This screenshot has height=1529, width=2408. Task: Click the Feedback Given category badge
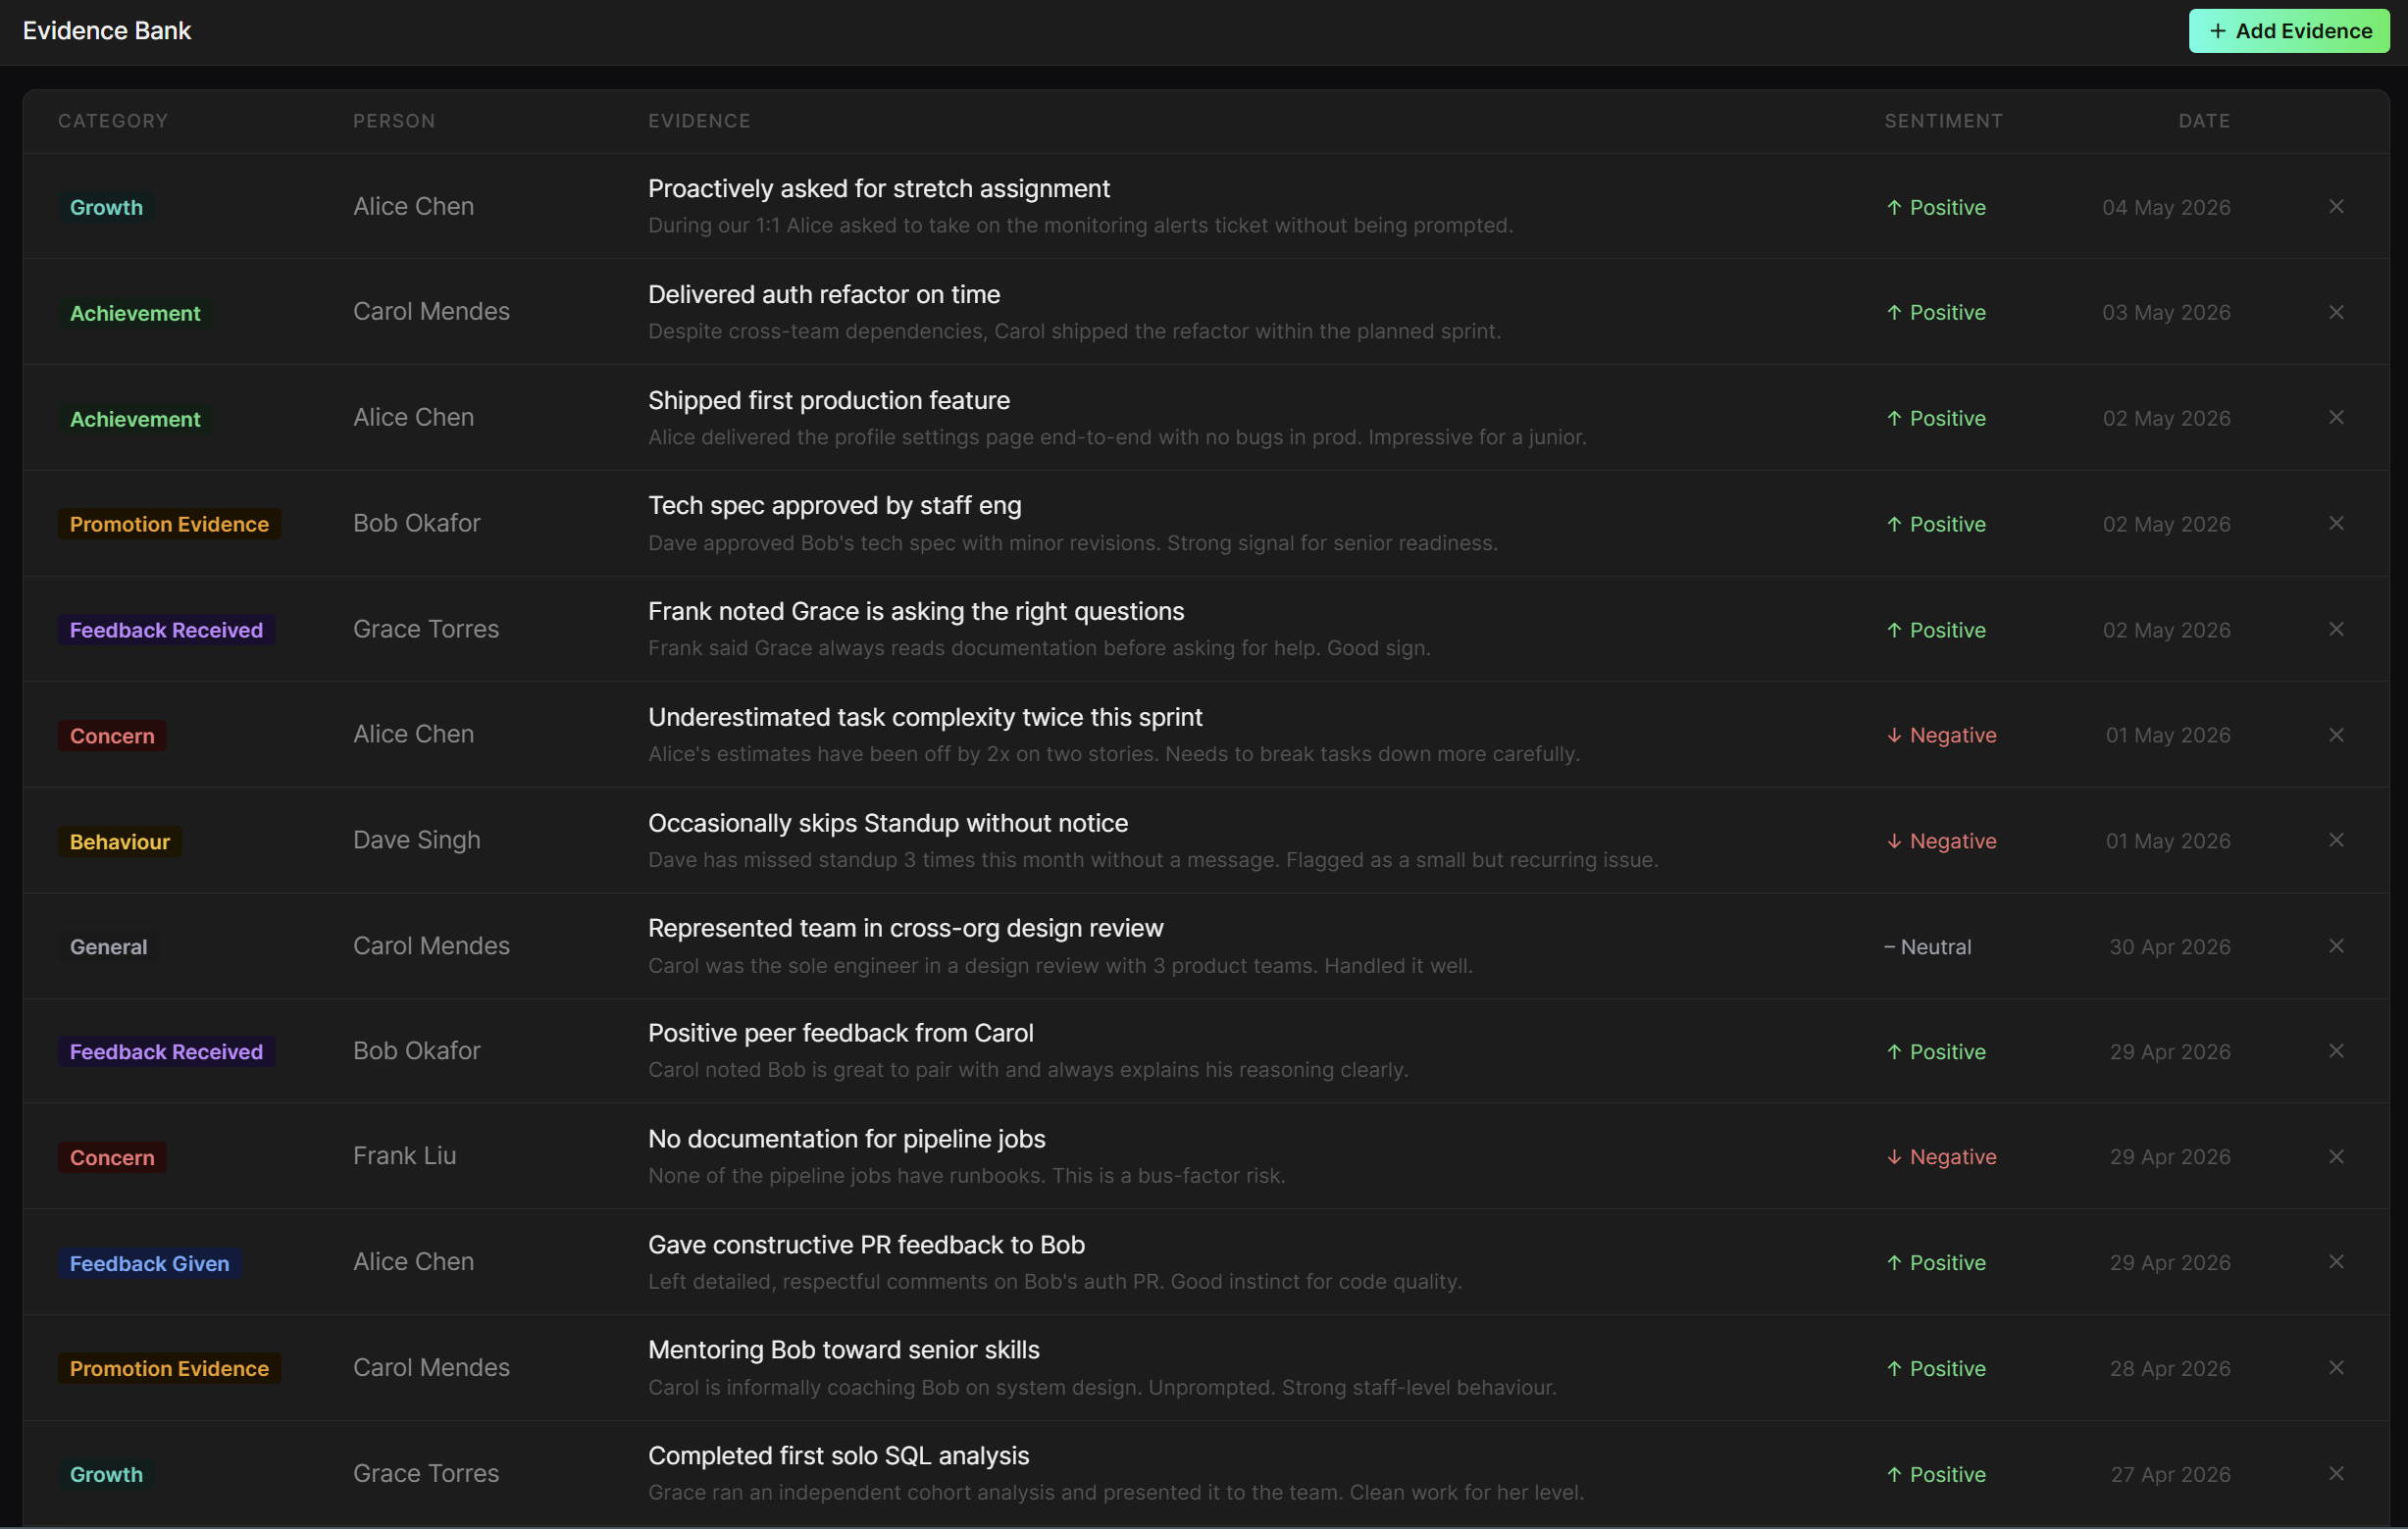(150, 1263)
